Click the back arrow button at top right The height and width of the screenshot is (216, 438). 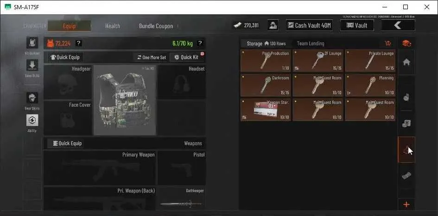tap(398, 25)
